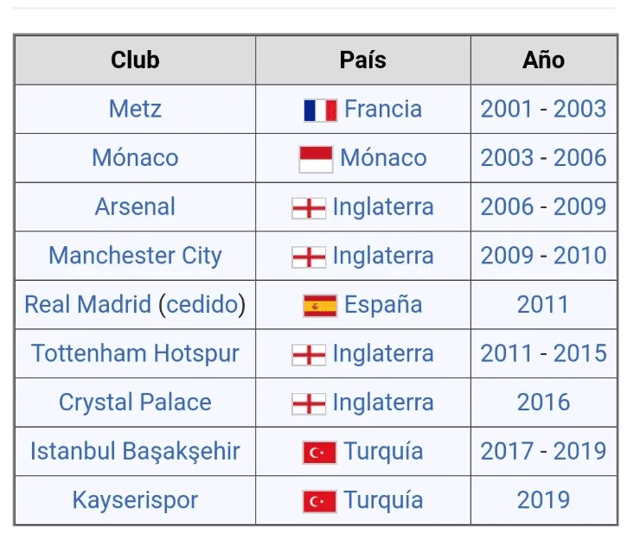Click the Spain flag icon
Screen dimensions: 640x533
[x=320, y=306]
